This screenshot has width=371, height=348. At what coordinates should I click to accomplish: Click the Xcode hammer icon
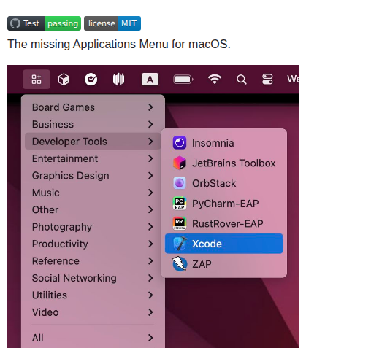180,244
